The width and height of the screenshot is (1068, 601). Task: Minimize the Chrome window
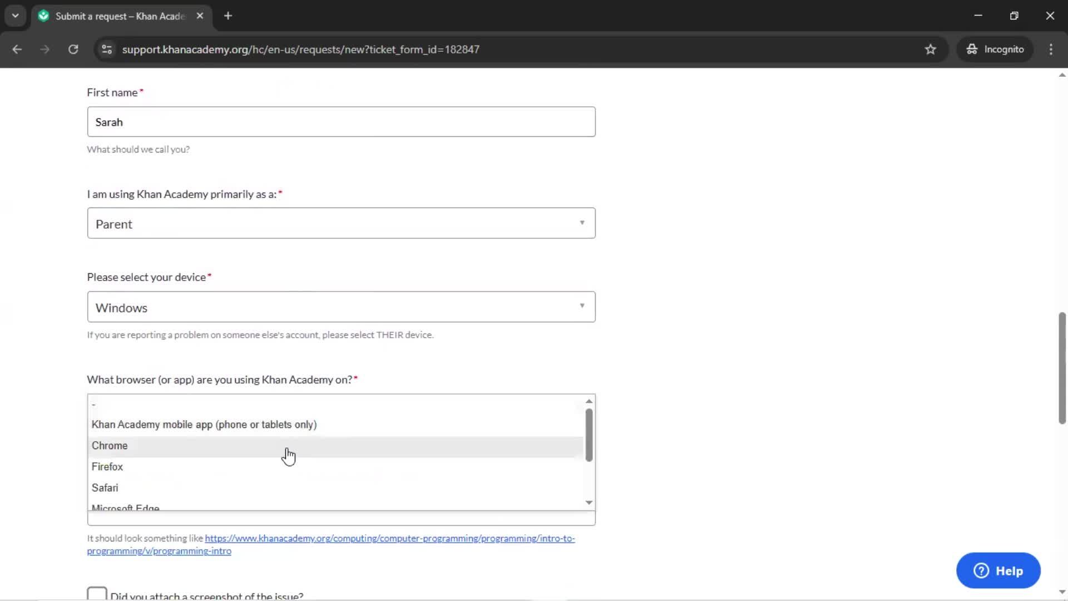click(978, 16)
